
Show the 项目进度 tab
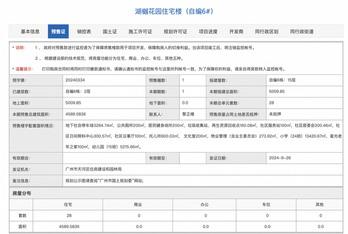point(208,32)
